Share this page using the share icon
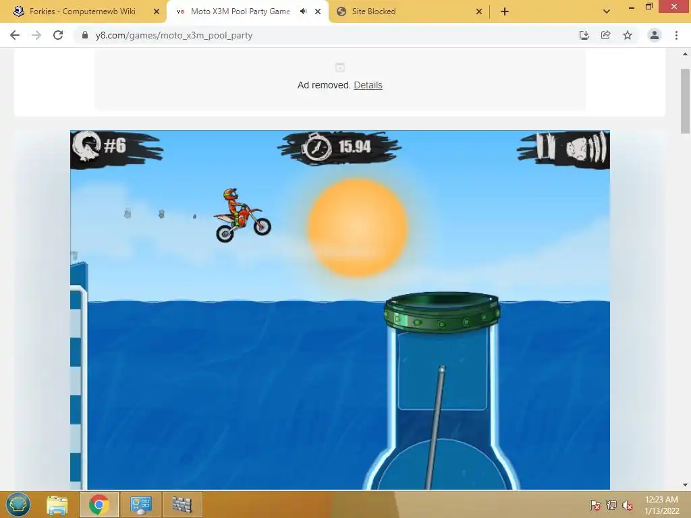The width and height of the screenshot is (691, 518). [605, 35]
